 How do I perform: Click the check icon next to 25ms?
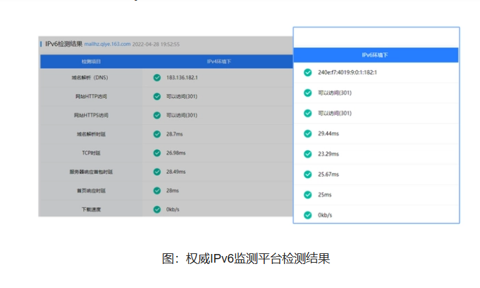307,195
